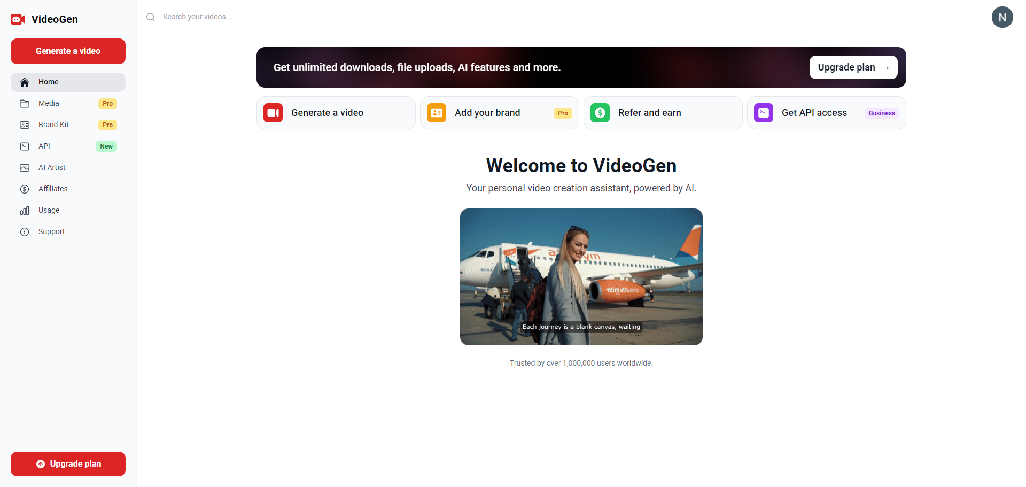
Task: Click the New badge next to API
Action: pyautogui.click(x=106, y=146)
